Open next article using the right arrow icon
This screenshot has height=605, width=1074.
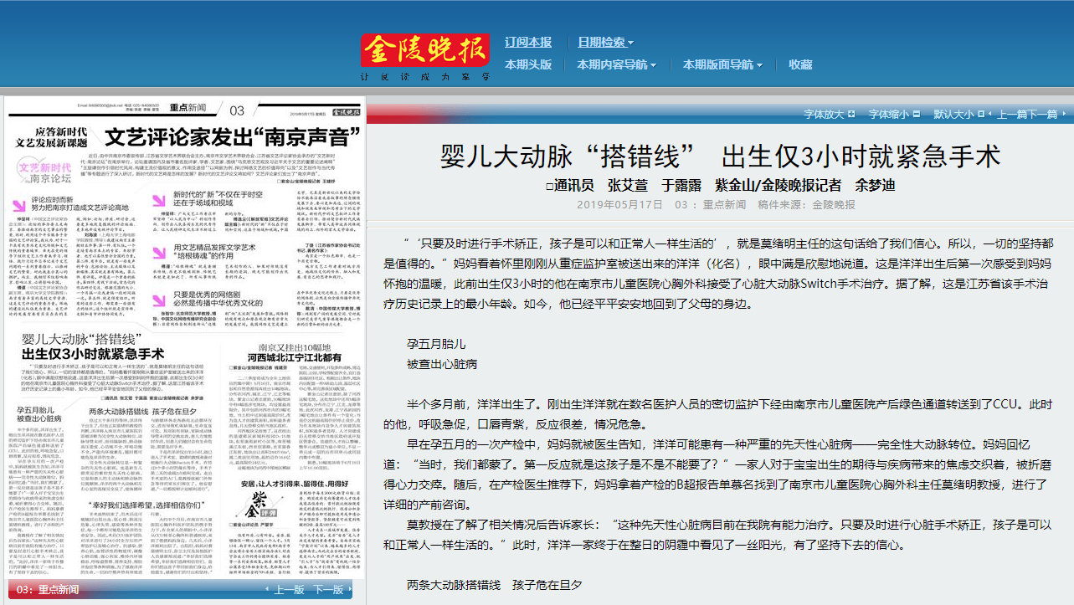(x=1065, y=114)
